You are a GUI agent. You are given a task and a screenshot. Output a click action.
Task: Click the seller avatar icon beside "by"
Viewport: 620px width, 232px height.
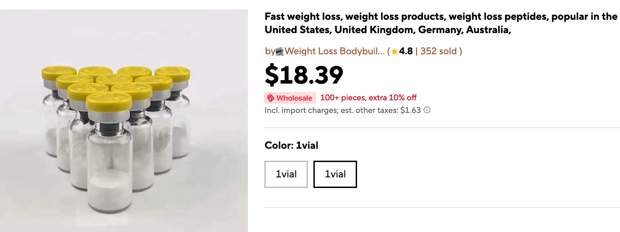coord(280,52)
